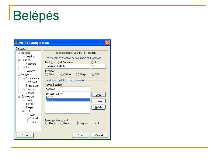Select the Features category
Image resolution: width=219 pixels, height=164 pixels.
point(30,71)
